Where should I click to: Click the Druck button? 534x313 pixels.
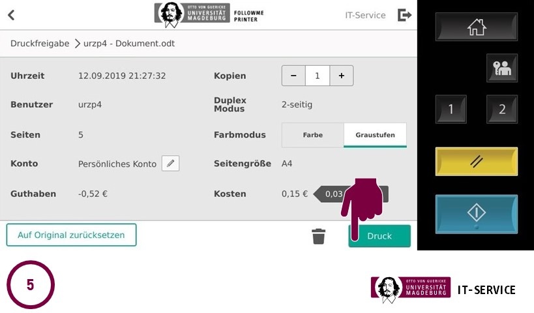coord(379,235)
